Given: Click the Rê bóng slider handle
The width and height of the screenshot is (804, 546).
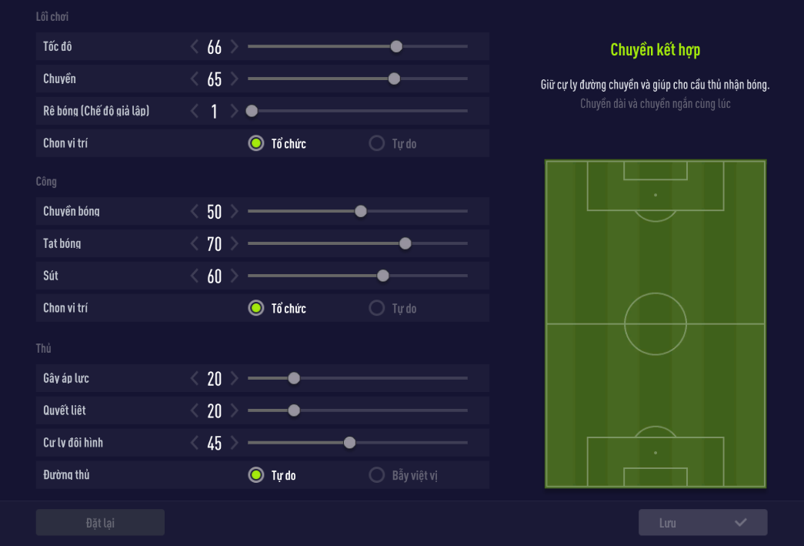Looking at the screenshot, I should pyautogui.click(x=251, y=111).
